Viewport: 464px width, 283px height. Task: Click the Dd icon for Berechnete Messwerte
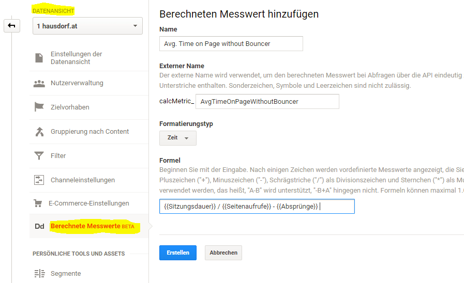tap(39, 227)
